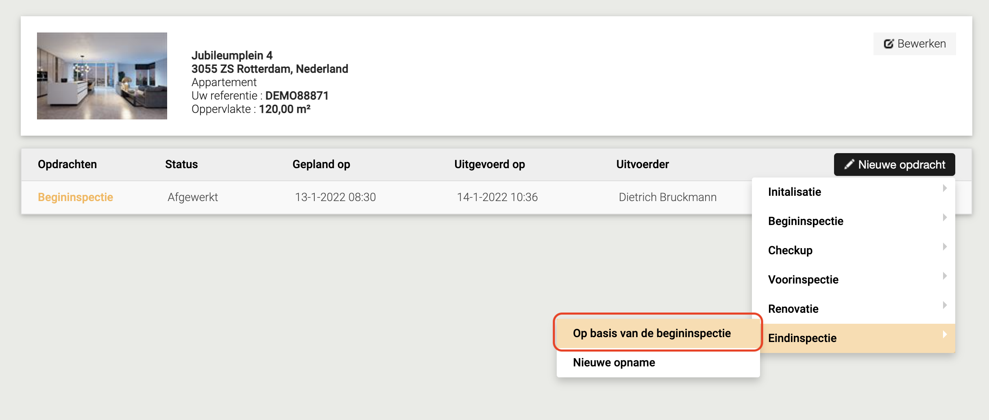
Task: Click the Gepland op column header
Action: click(321, 165)
